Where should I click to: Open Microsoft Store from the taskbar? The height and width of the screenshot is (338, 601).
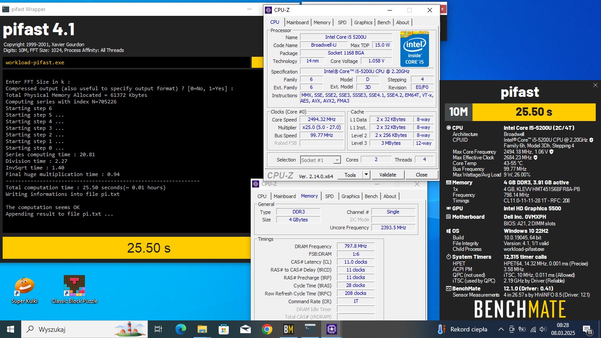(224, 329)
